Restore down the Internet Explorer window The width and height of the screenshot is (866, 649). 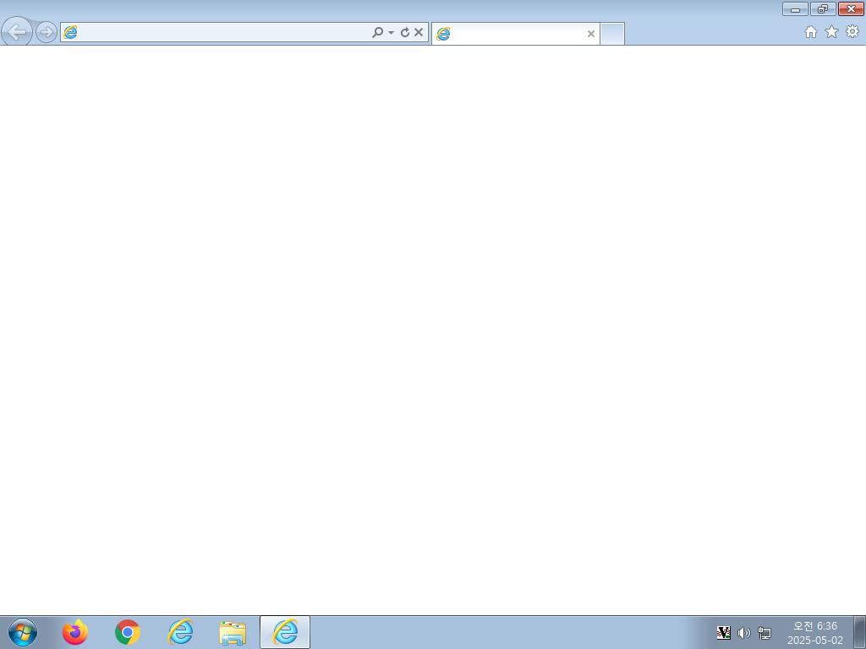(x=823, y=8)
